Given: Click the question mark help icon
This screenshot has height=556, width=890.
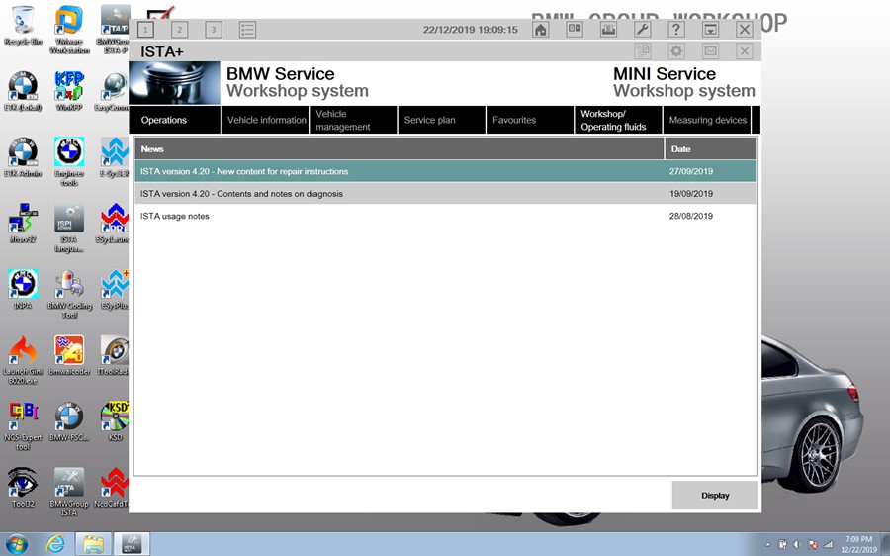Looking at the screenshot, I should (676, 30).
